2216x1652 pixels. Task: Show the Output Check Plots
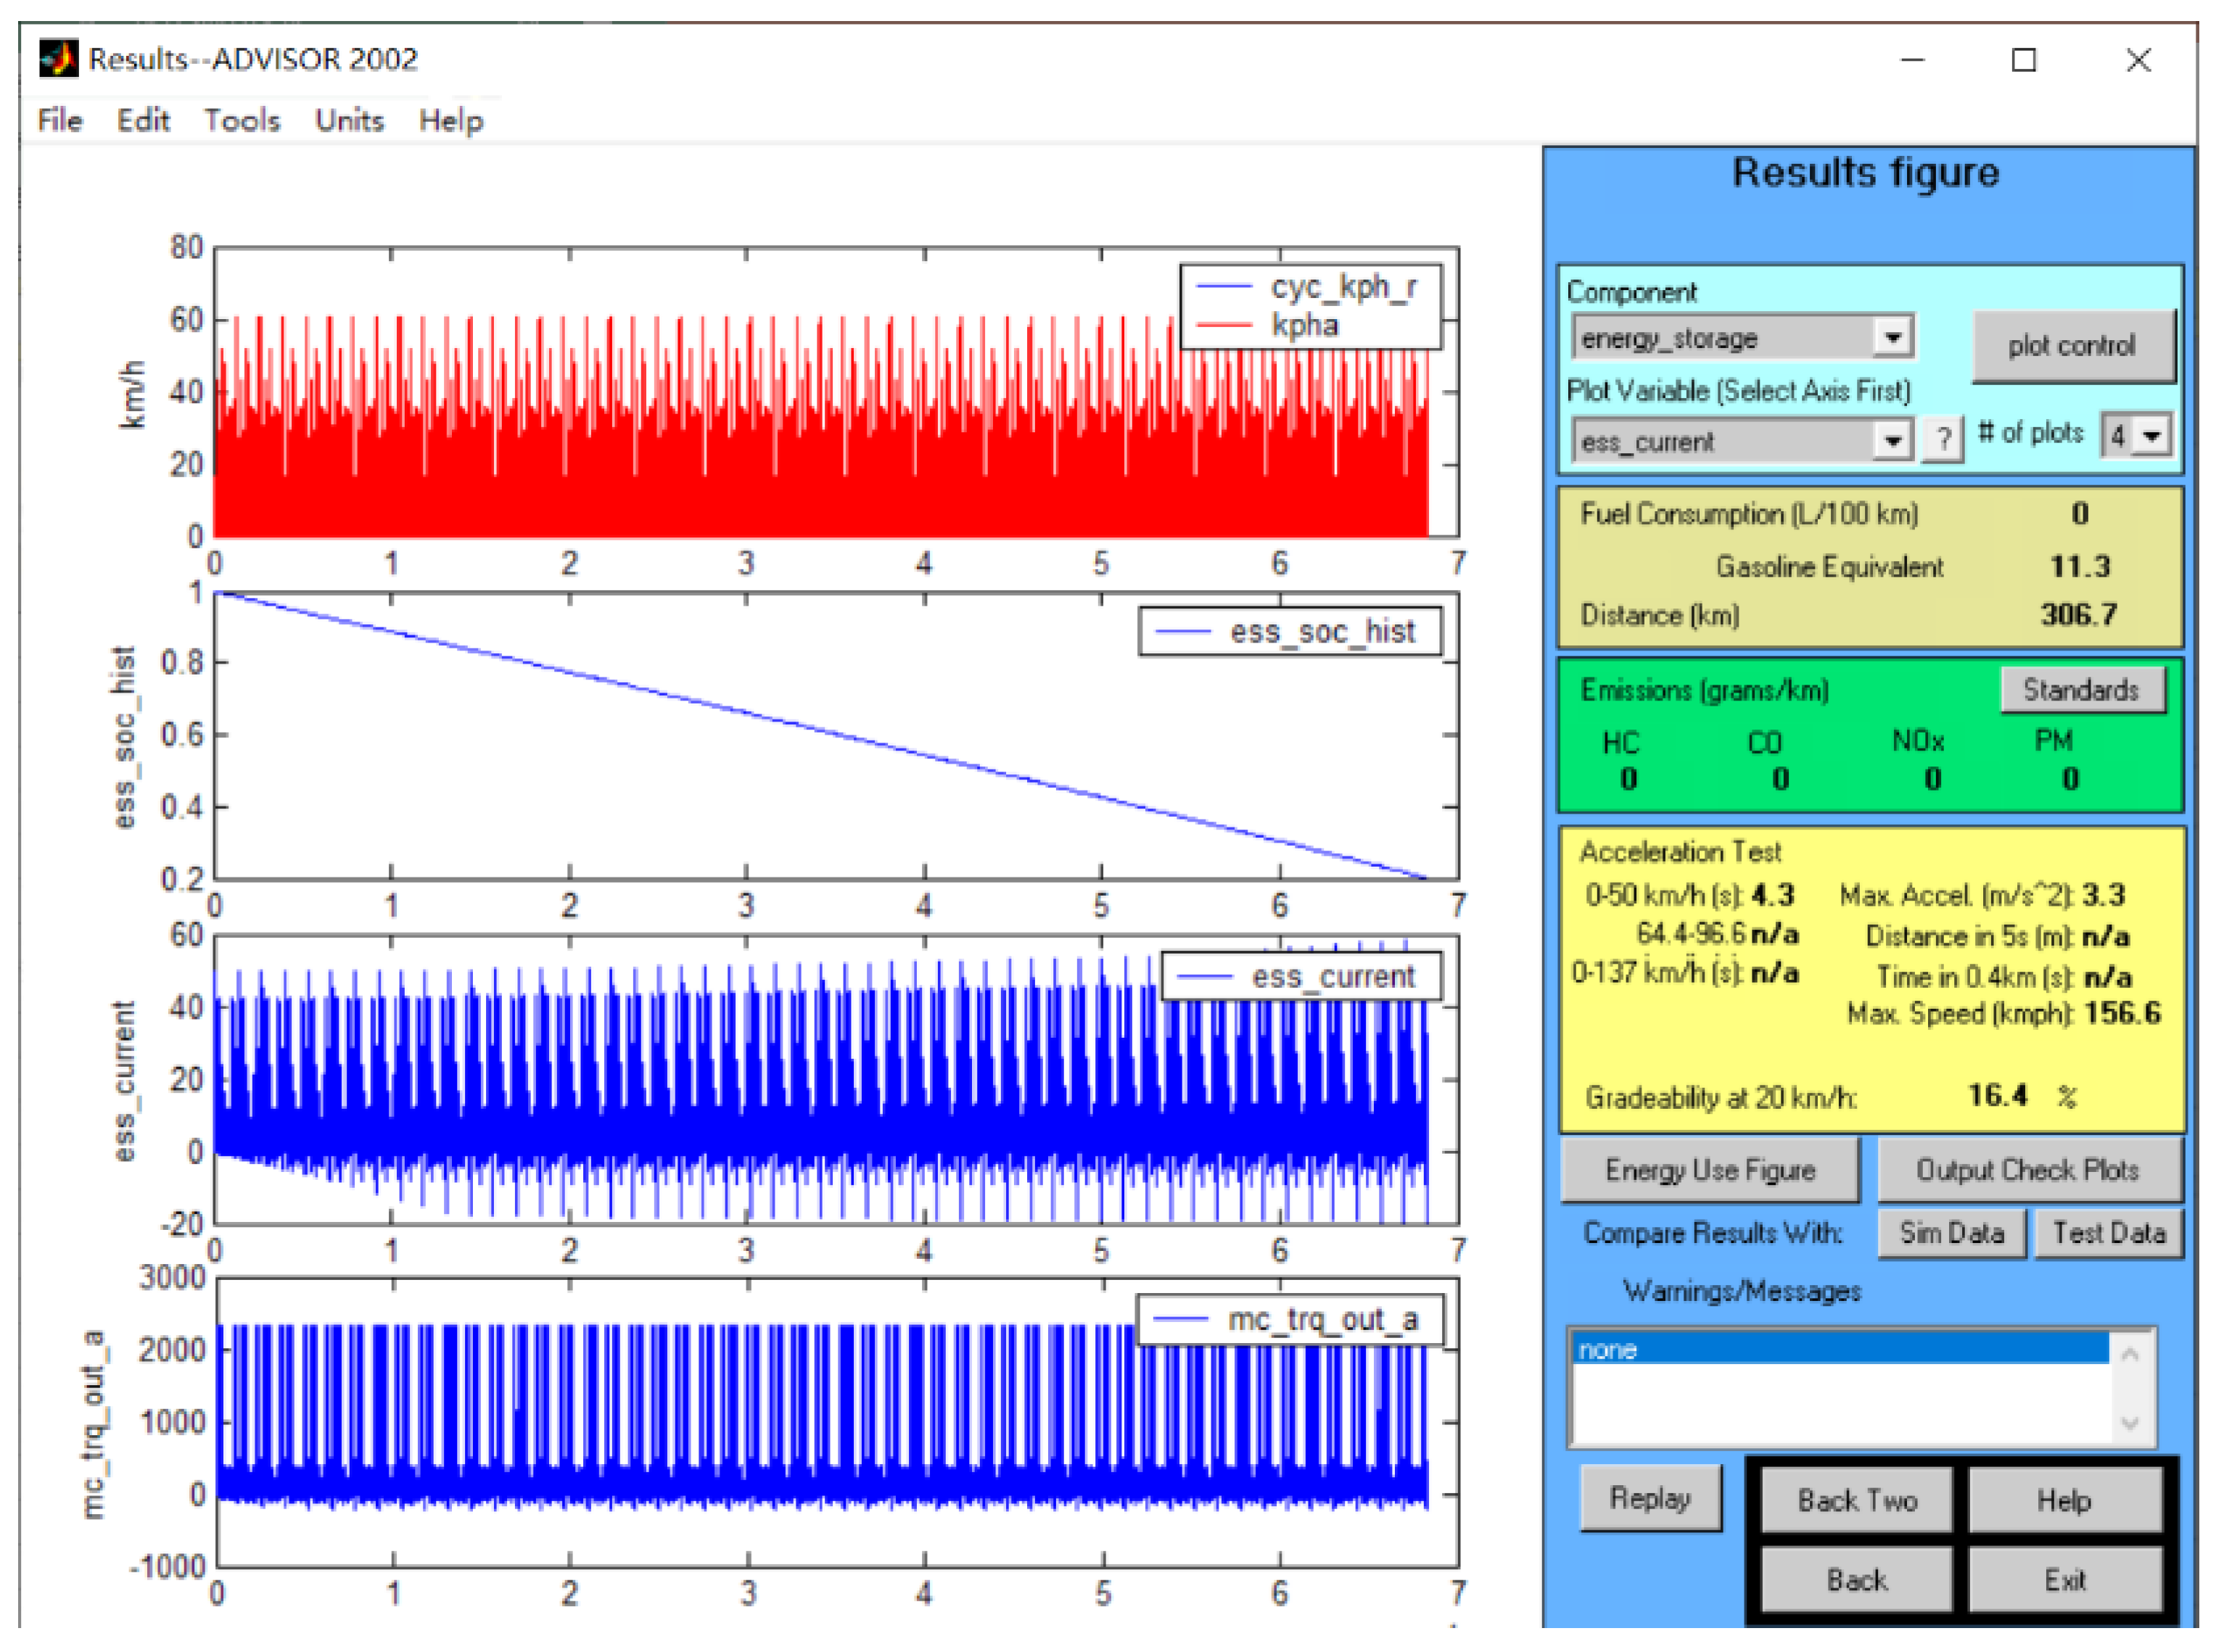click(x=2027, y=1170)
